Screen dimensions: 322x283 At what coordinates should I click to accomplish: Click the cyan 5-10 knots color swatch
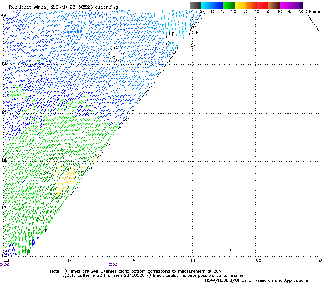(206, 5)
